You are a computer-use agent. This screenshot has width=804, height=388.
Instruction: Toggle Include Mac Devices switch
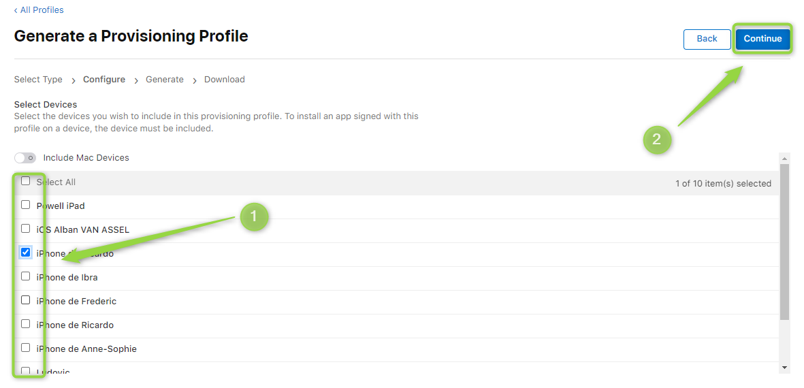coord(25,158)
